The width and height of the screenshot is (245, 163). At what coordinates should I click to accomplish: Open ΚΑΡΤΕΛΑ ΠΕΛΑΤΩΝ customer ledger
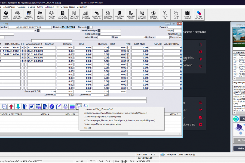[142, 15]
